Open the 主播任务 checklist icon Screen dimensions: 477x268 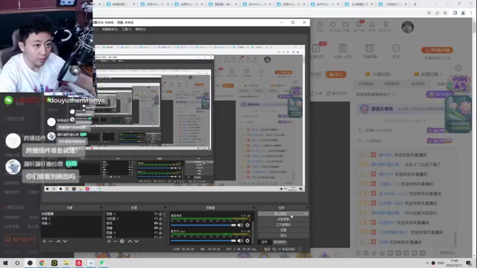[x=316, y=48]
